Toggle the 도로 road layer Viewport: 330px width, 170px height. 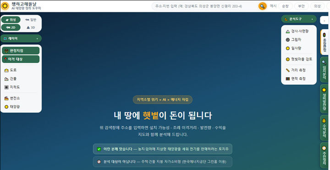click(x=21, y=70)
